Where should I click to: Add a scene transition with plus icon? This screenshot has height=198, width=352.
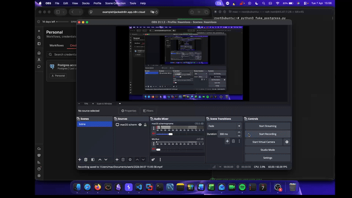pos(227,141)
